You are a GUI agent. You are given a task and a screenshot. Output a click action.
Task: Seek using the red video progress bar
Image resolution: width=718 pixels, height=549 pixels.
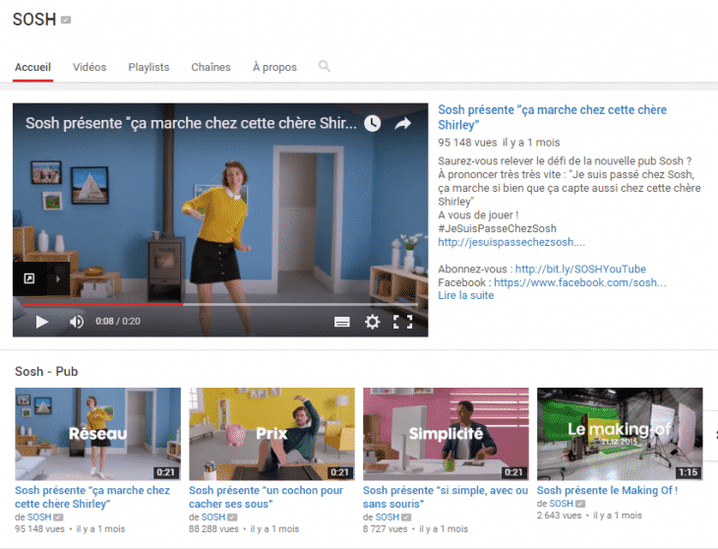pos(98,304)
